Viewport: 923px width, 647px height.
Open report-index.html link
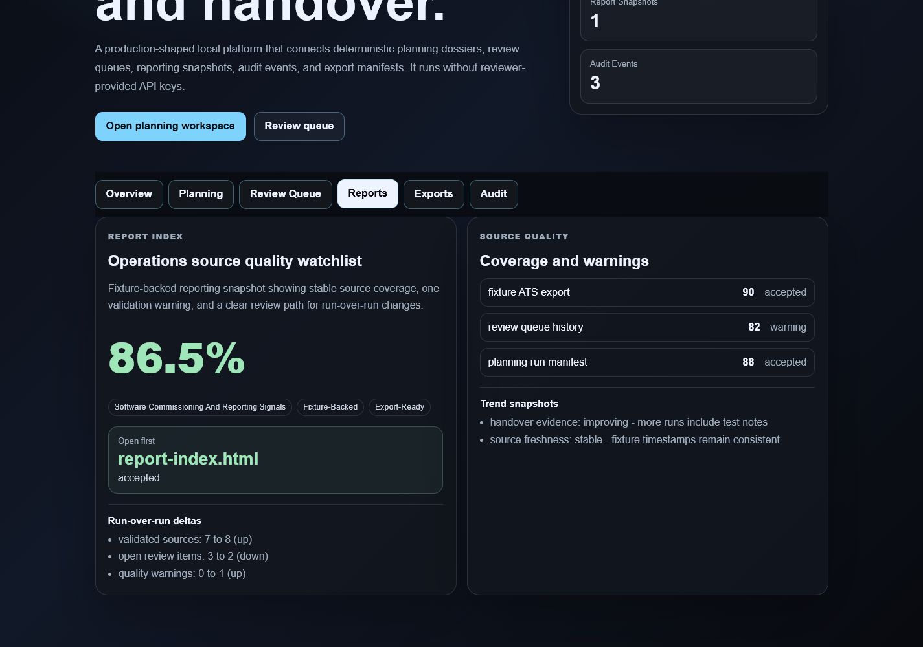[188, 459]
